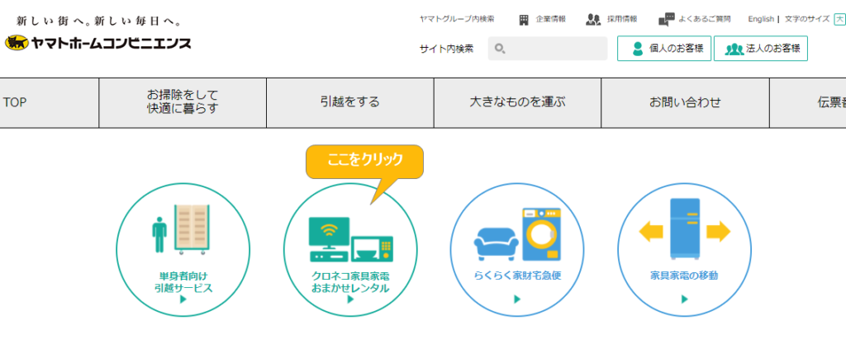846x358 pixels.
Task: Click the person and cabinet moving icon
Action: point(181,229)
